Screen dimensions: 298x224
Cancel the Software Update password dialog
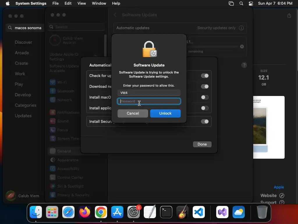click(133, 113)
